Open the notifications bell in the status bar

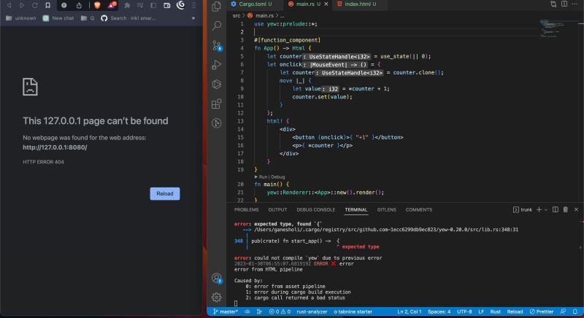click(575, 311)
